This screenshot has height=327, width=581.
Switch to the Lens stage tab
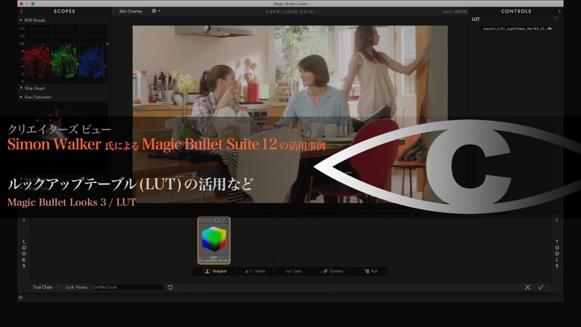click(x=293, y=271)
